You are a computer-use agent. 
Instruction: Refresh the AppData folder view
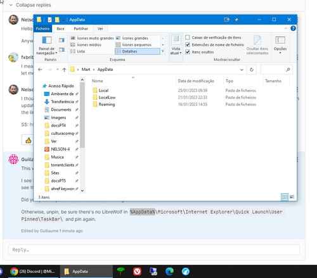pos(252,70)
